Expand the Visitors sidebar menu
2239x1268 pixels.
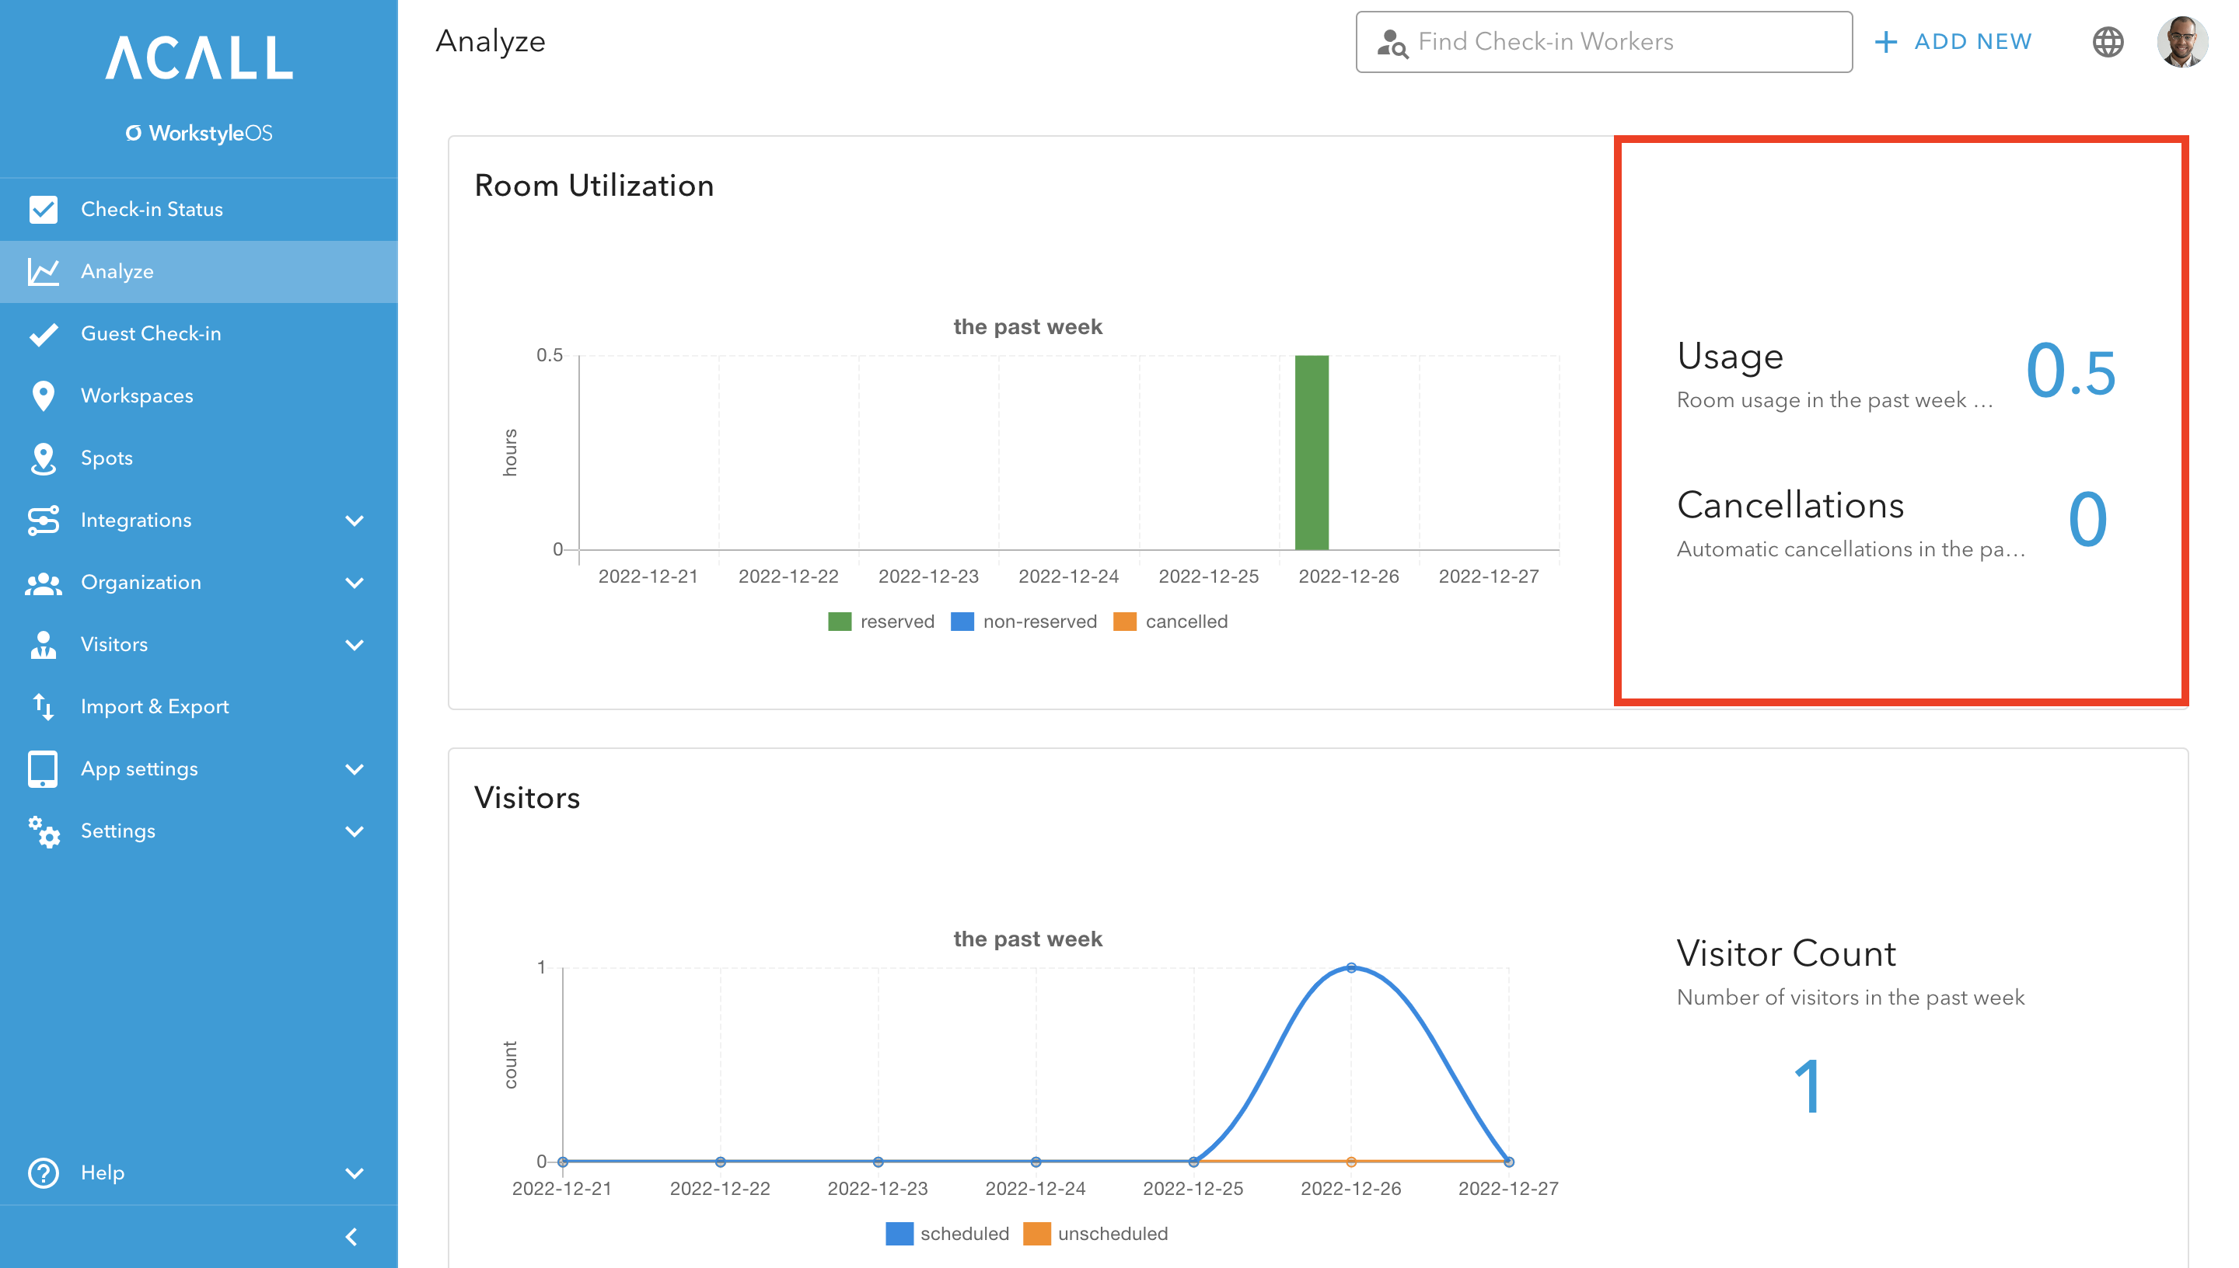(114, 643)
